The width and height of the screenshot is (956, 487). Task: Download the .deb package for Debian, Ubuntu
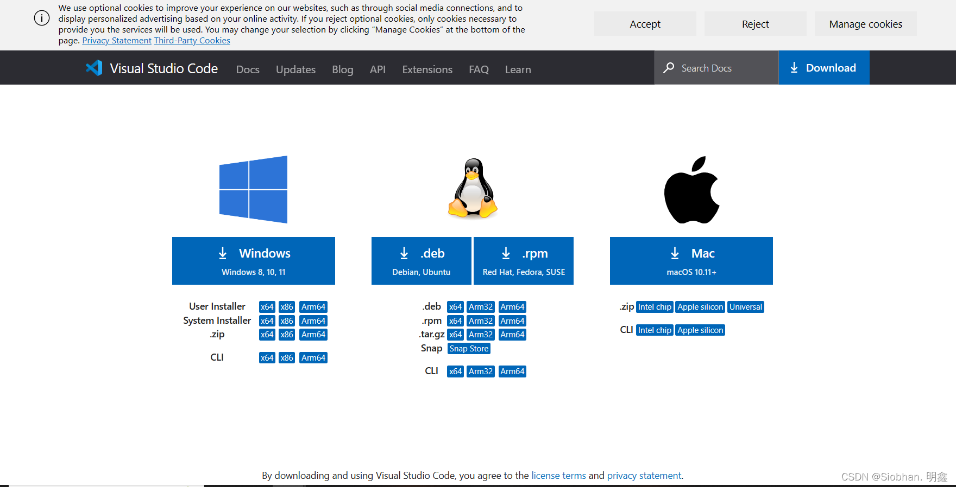pyautogui.click(x=422, y=261)
